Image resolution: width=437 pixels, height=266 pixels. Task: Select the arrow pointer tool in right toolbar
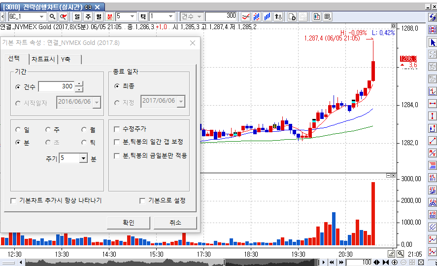[x=433, y=42]
